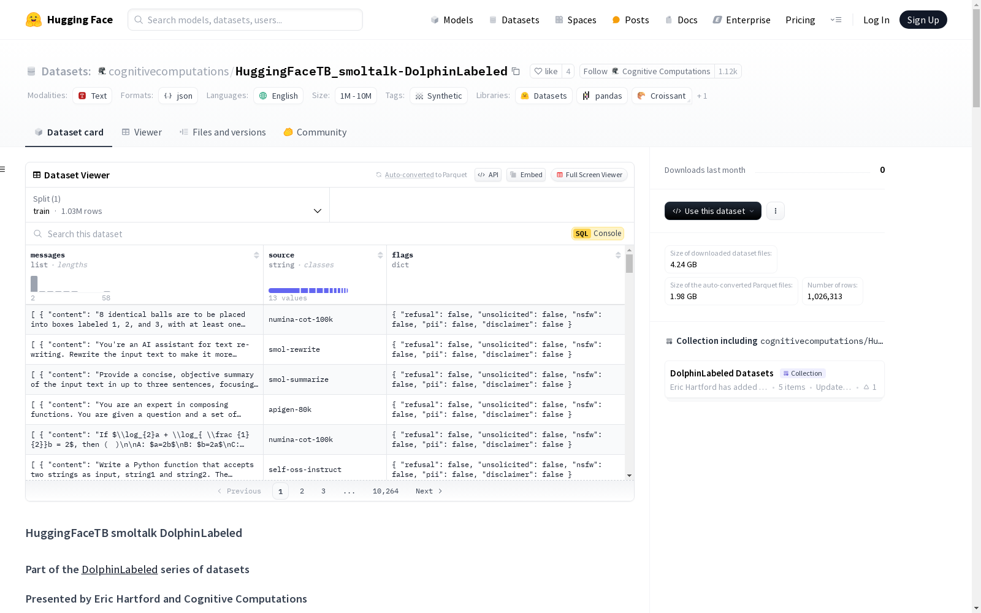Sort the source column using its arrows
Viewport: 981px width, 613px height.
[380, 255]
